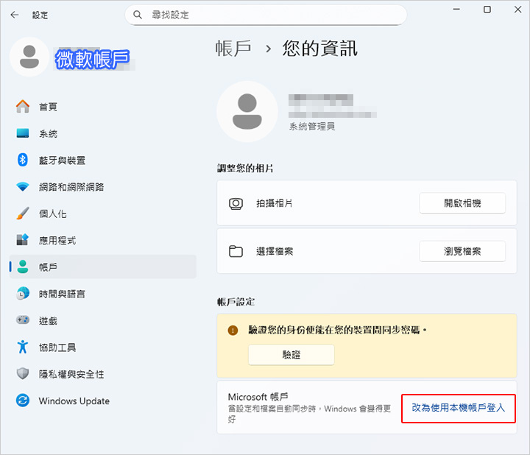Click the Windows Update sync icon
Image resolution: width=530 pixels, height=455 pixels.
23,401
